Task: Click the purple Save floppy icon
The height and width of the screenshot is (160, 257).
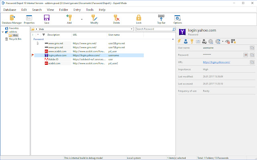Action: tap(47, 18)
